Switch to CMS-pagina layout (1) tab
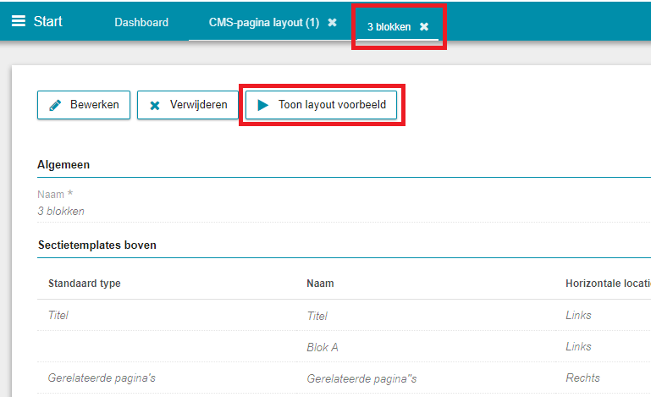The image size is (651, 397). tap(263, 23)
